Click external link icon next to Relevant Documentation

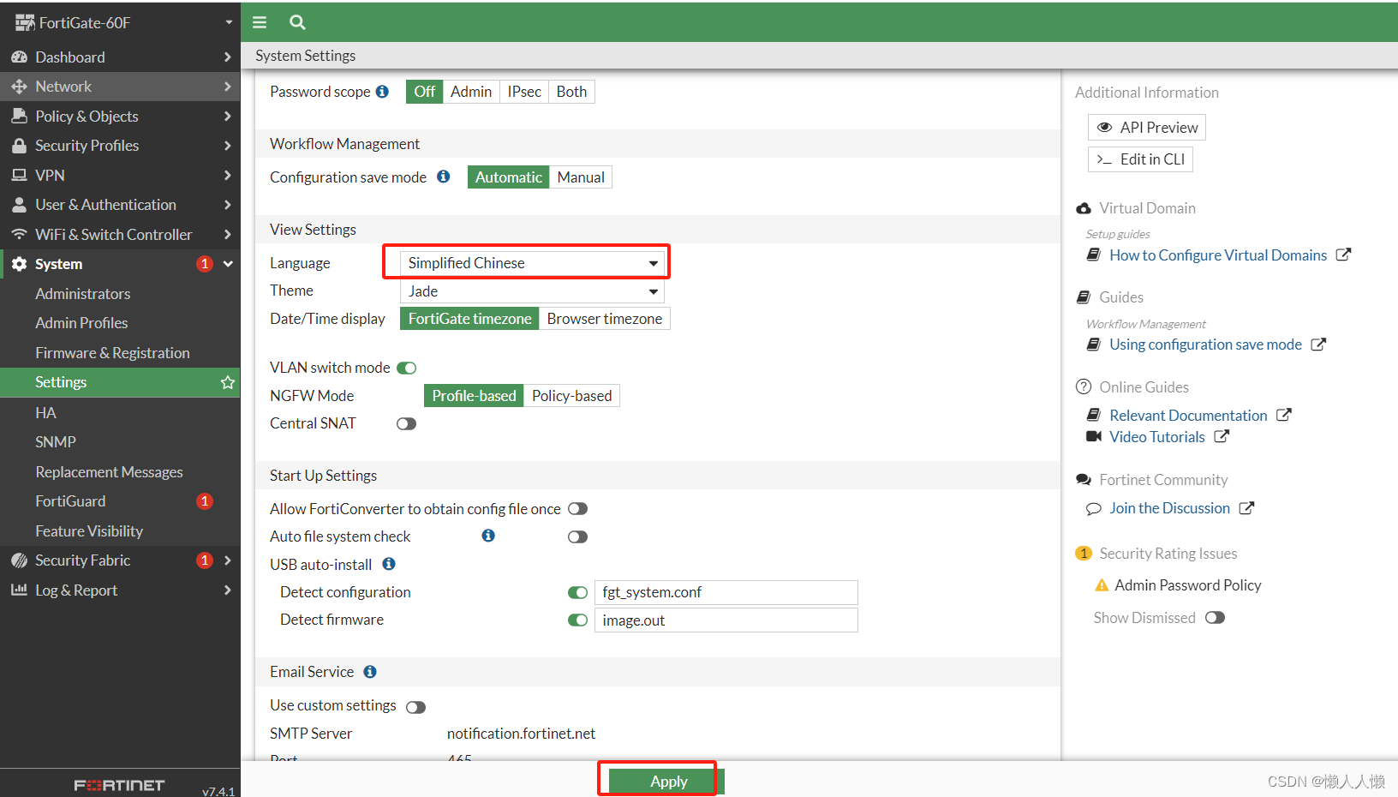pyautogui.click(x=1283, y=415)
